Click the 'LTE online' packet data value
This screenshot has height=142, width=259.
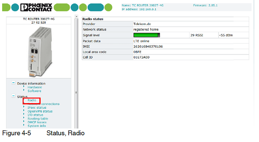click(141, 41)
